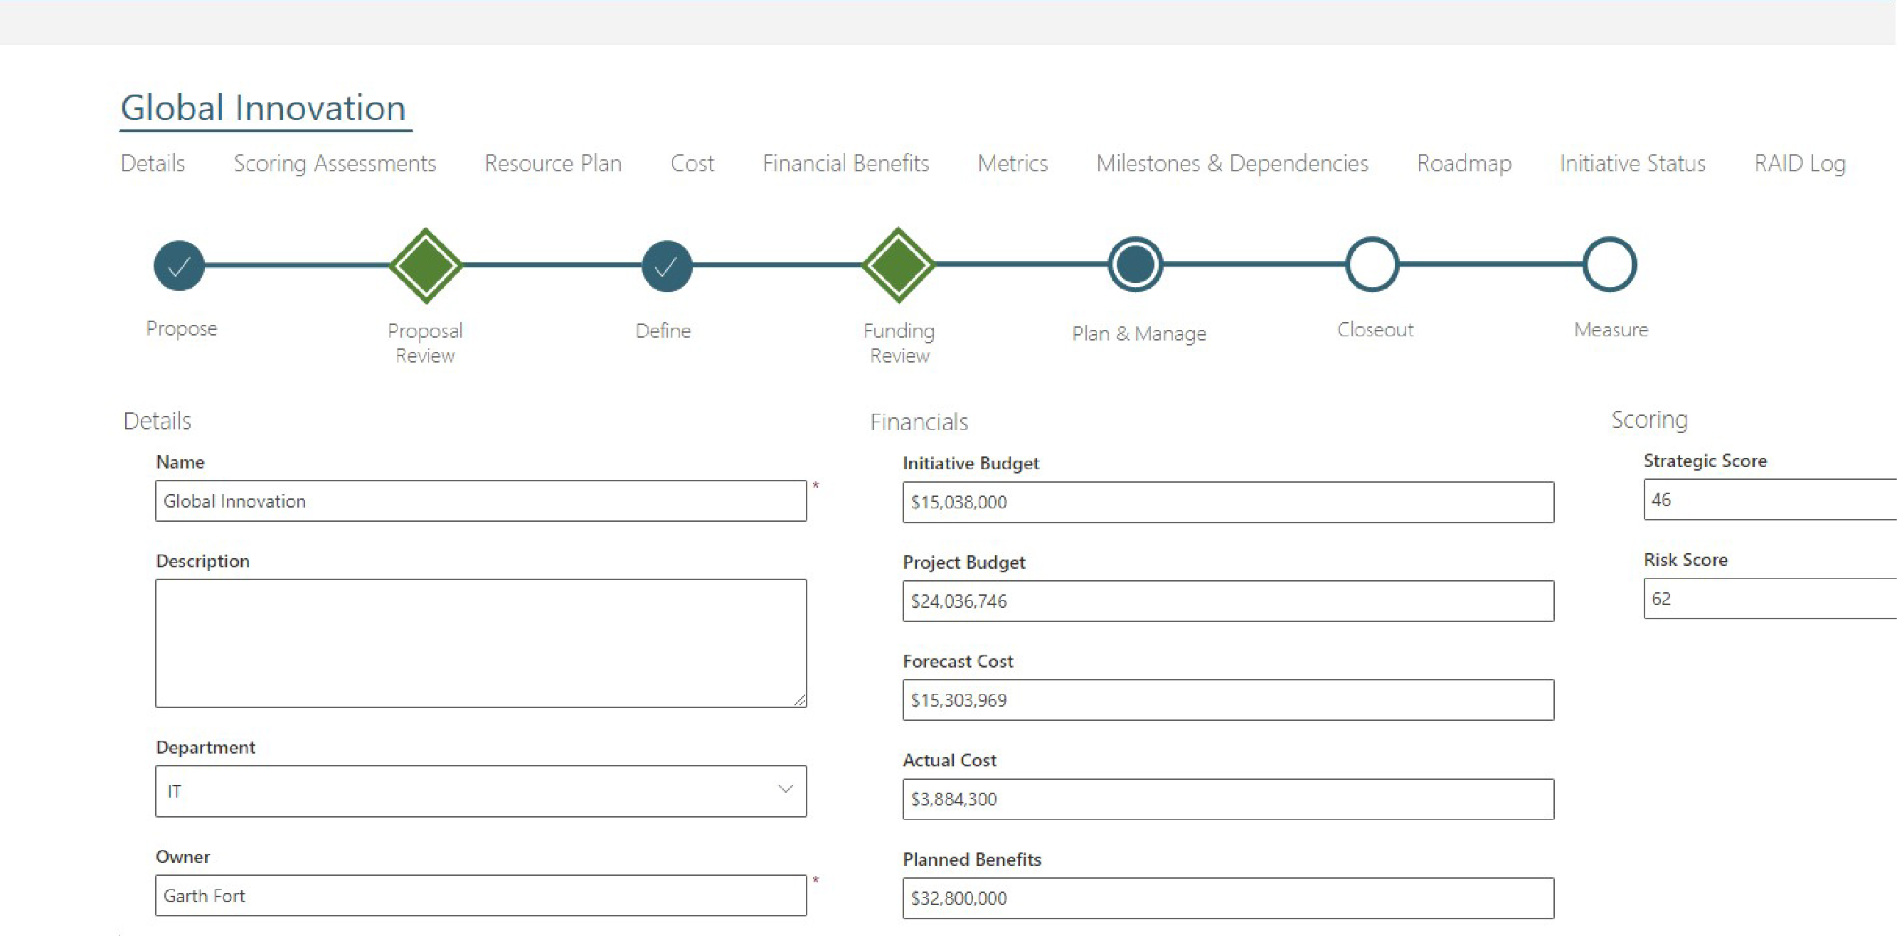Click the Propose stage checkmark circle

click(179, 266)
